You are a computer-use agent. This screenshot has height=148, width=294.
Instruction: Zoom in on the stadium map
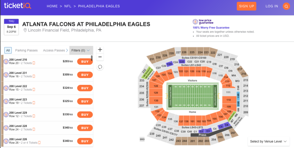[x=100, y=50]
